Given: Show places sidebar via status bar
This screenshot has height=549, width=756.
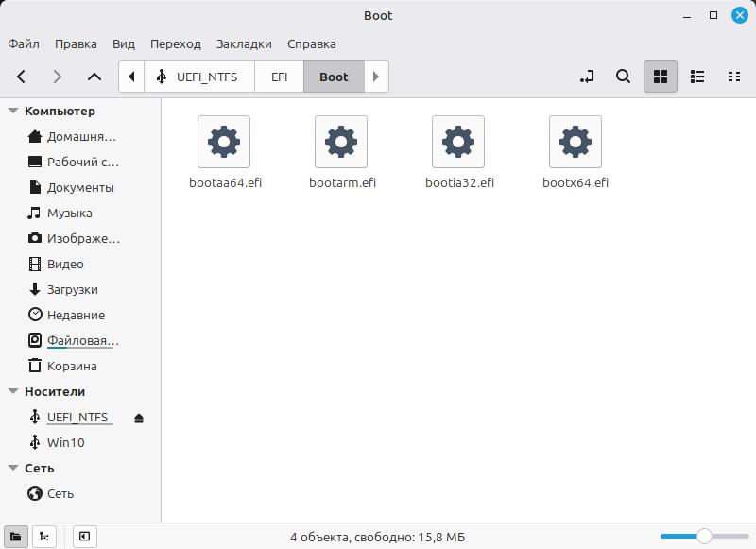Looking at the screenshot, I should click(x=15, y=537).
